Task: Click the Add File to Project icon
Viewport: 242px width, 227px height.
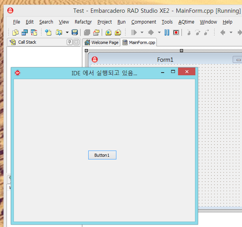Action: point(109,32)
